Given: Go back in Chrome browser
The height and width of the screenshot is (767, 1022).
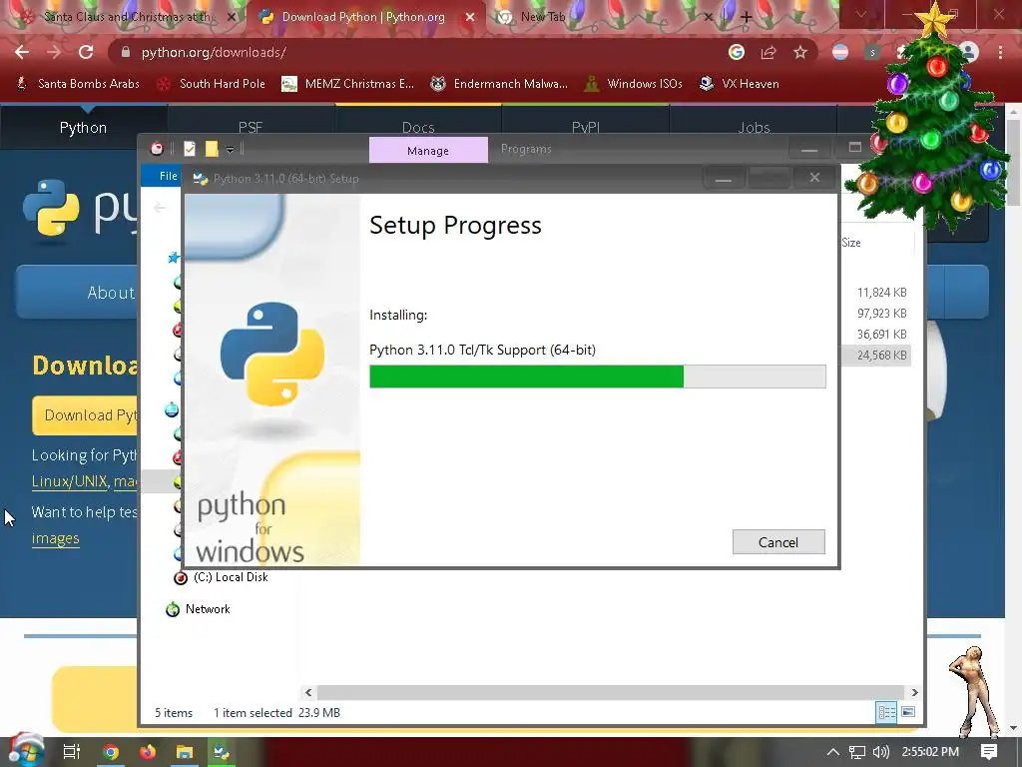Looking at the screenshot, I should coord(22,52).
